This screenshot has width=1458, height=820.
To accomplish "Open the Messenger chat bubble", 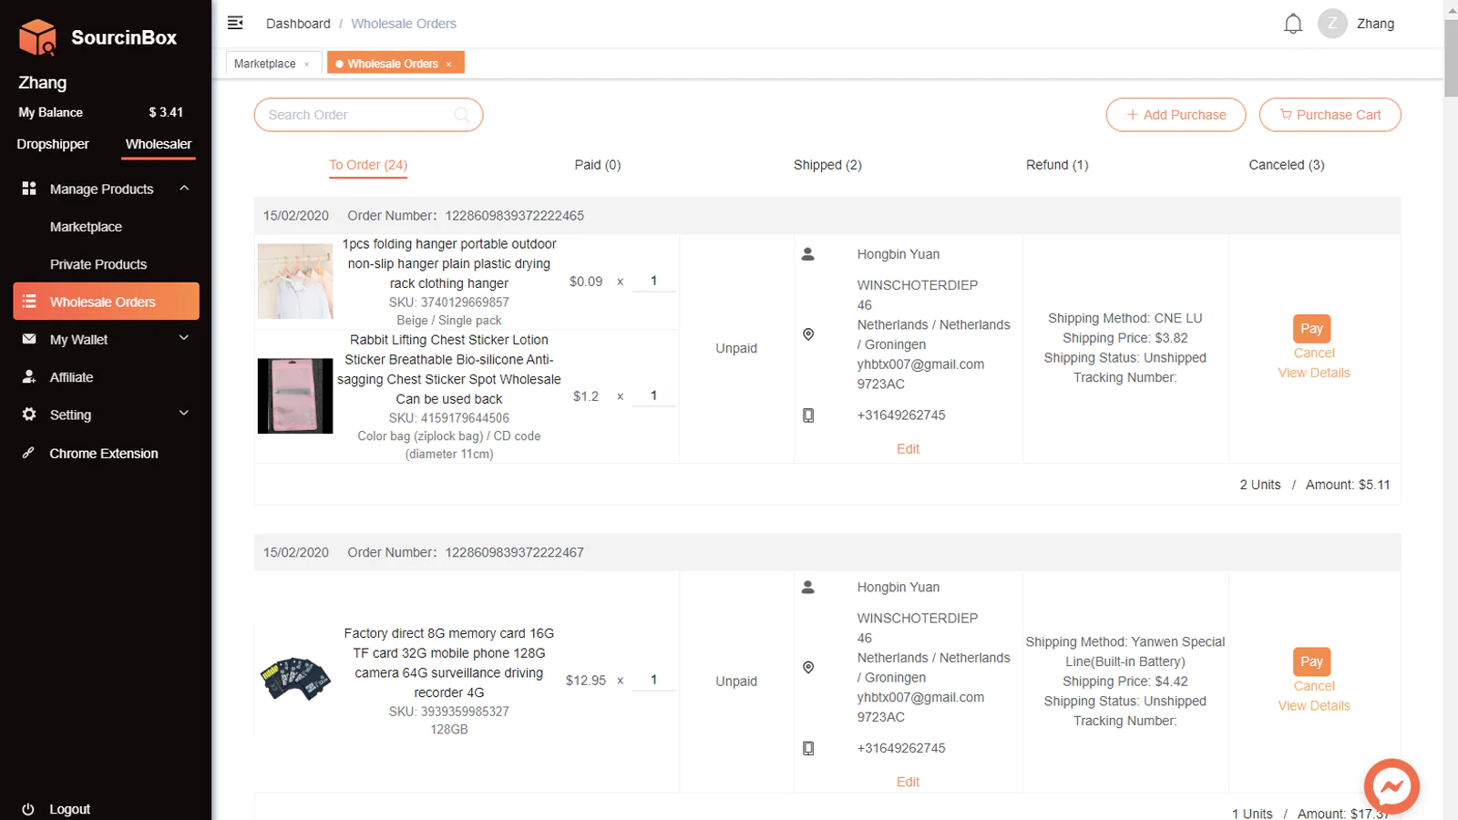I will click(x=1391, y=785).
